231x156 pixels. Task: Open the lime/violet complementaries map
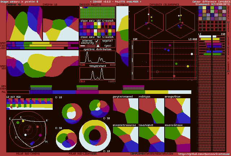152,139
